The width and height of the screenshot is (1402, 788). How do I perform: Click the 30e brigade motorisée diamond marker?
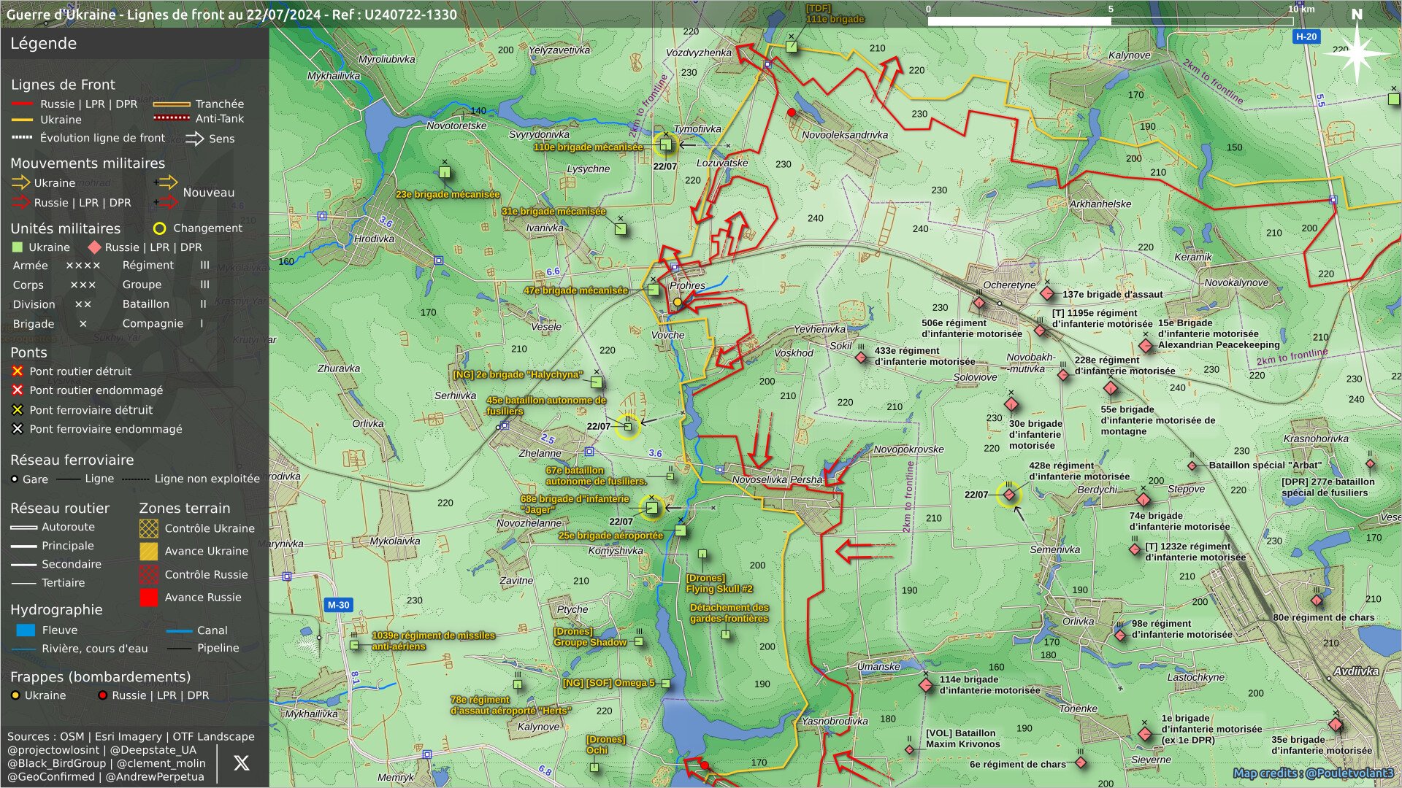(x=1011, y=404)
